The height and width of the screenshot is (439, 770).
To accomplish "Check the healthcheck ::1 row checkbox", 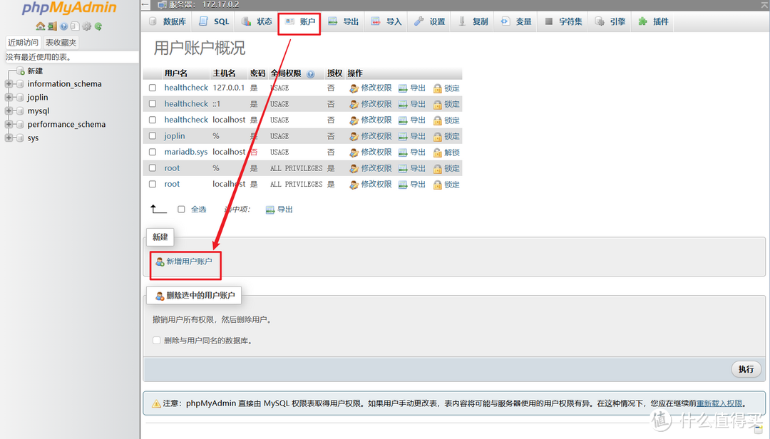I will (153, 104).
